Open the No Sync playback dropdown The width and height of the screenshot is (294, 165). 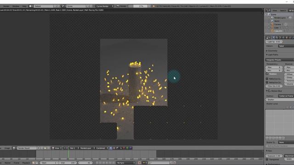[x=125, y=163]
